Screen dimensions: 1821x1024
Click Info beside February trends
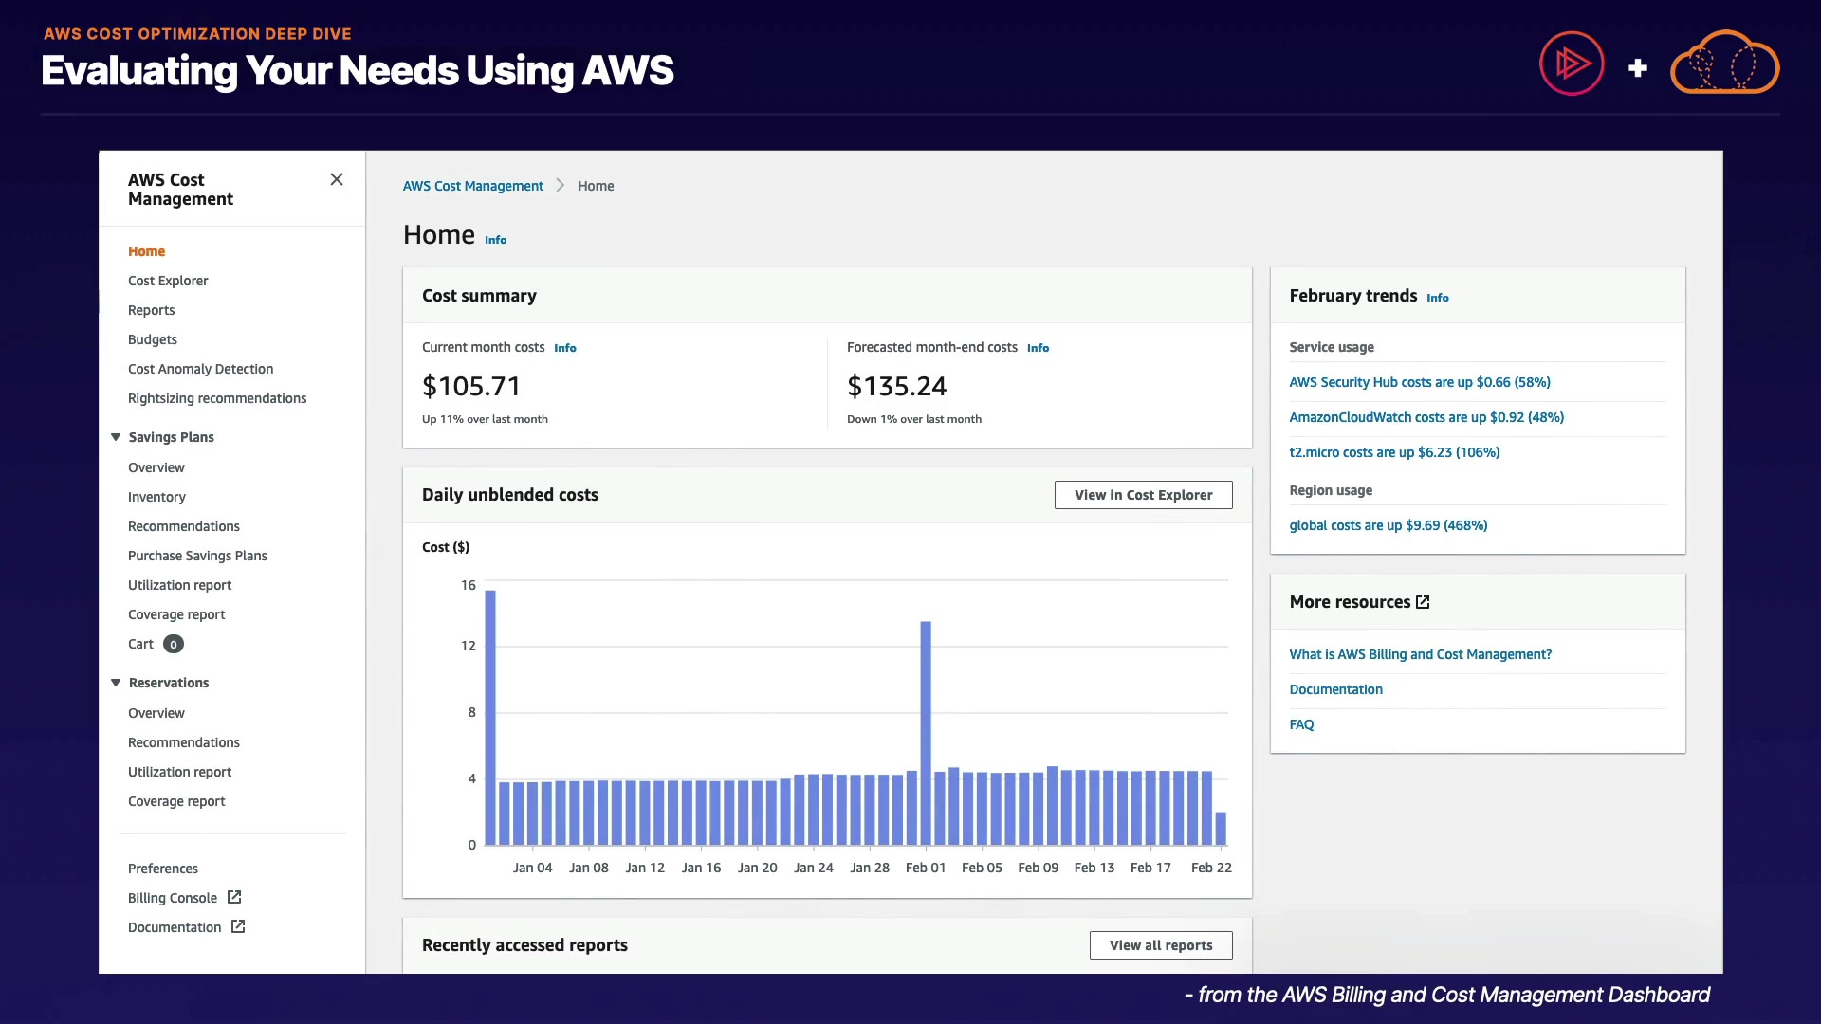point(1437,298)
